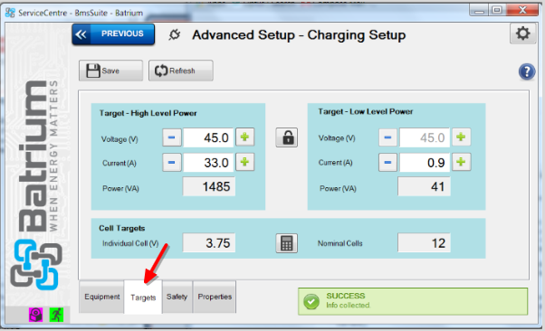Decrease Low Level Power current

click(x=387, y=162)
